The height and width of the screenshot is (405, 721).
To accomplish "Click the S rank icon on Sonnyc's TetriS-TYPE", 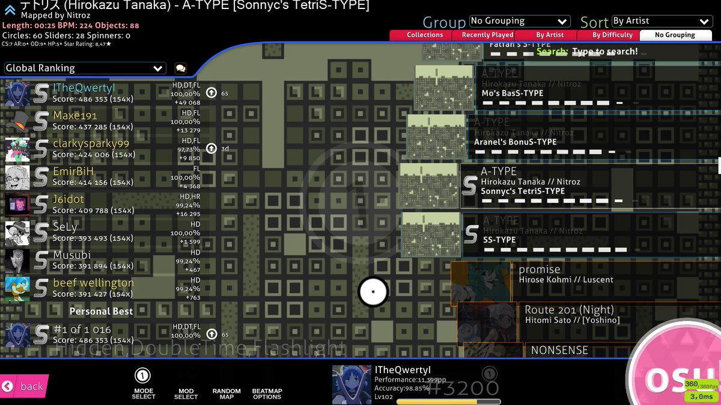I will pyautogui.click(x=470, y=186).
